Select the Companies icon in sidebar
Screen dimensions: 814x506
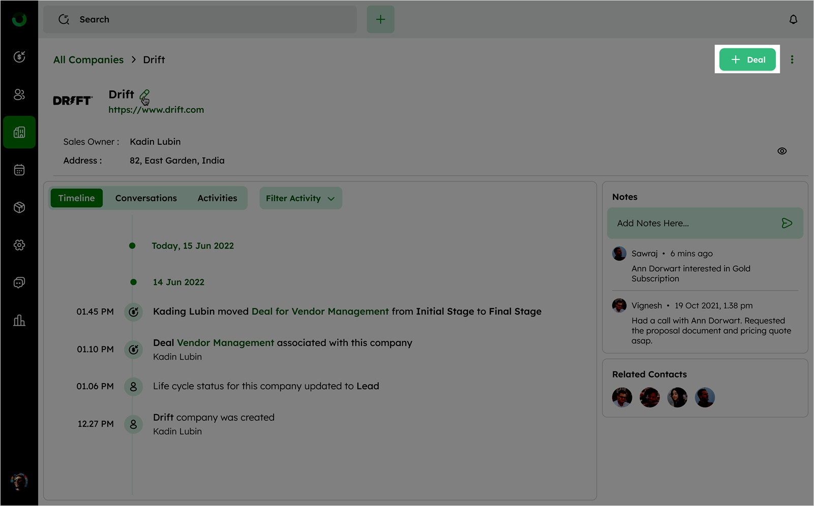(19, 132)
